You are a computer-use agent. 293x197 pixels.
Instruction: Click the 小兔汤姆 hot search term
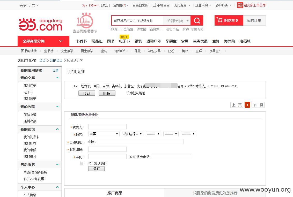point(127,29)
